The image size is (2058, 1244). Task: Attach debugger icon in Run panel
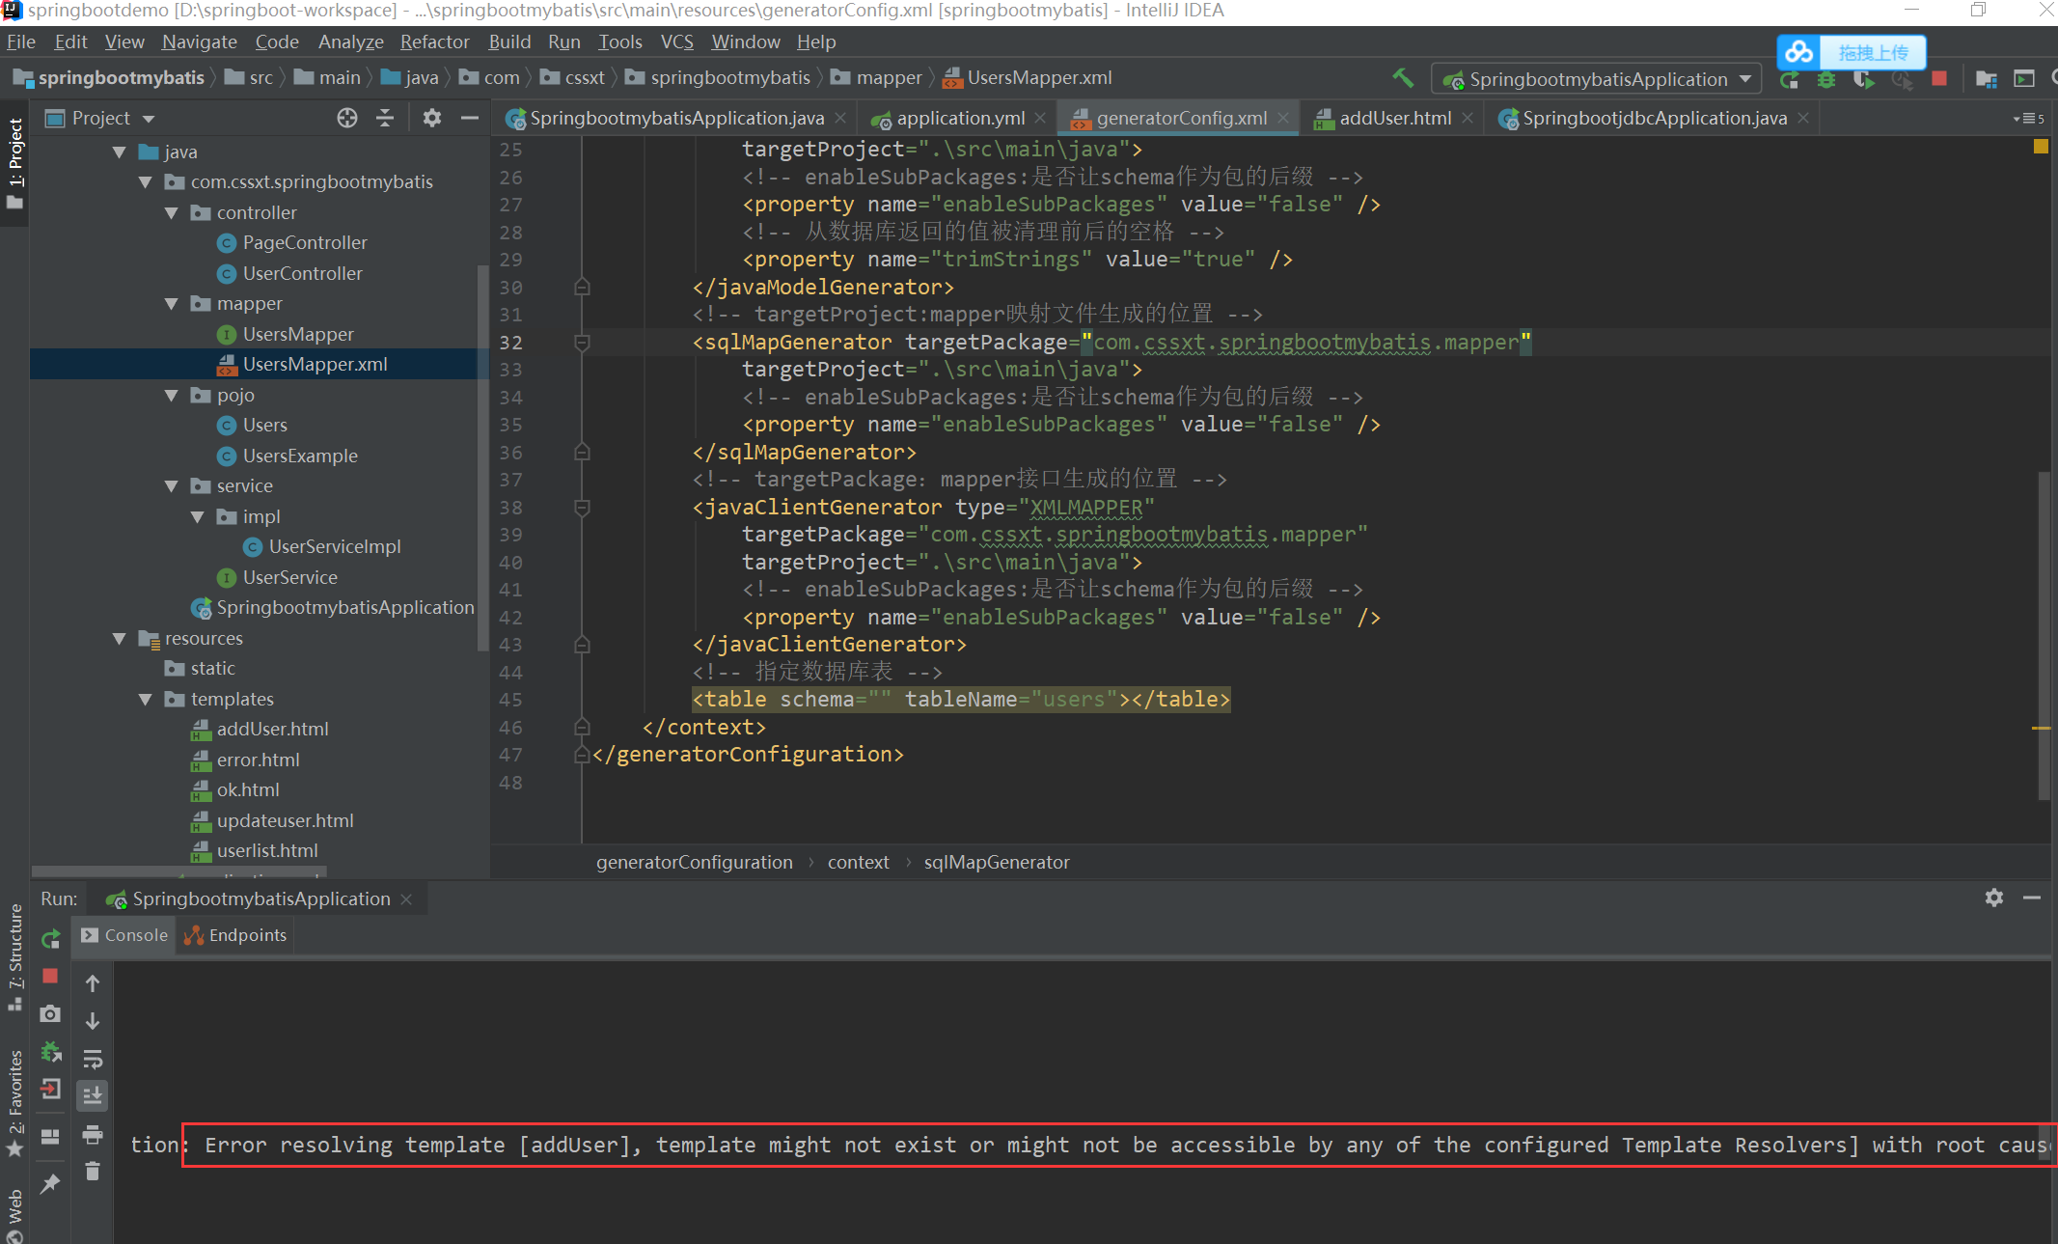tap(50, 1051)
